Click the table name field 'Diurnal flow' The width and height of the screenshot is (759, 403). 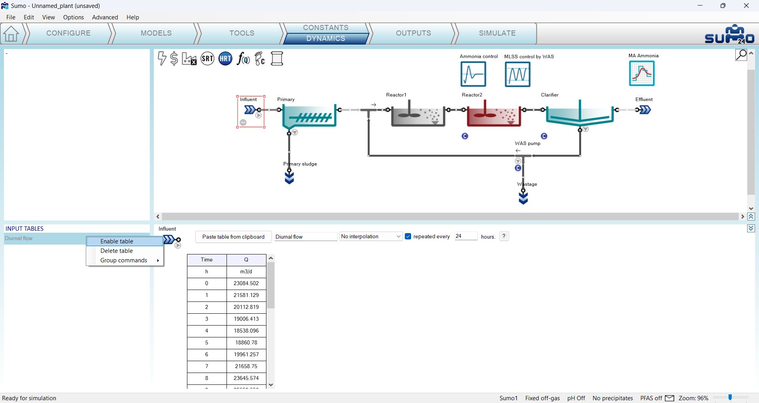point(306,237)
